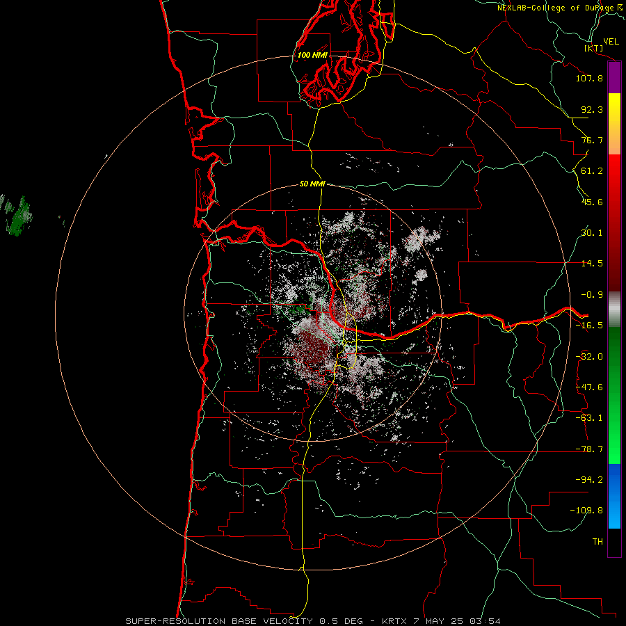Click the -94.2 velocity scale label
This screenshot has height=626, width=626.
point(589,480)
